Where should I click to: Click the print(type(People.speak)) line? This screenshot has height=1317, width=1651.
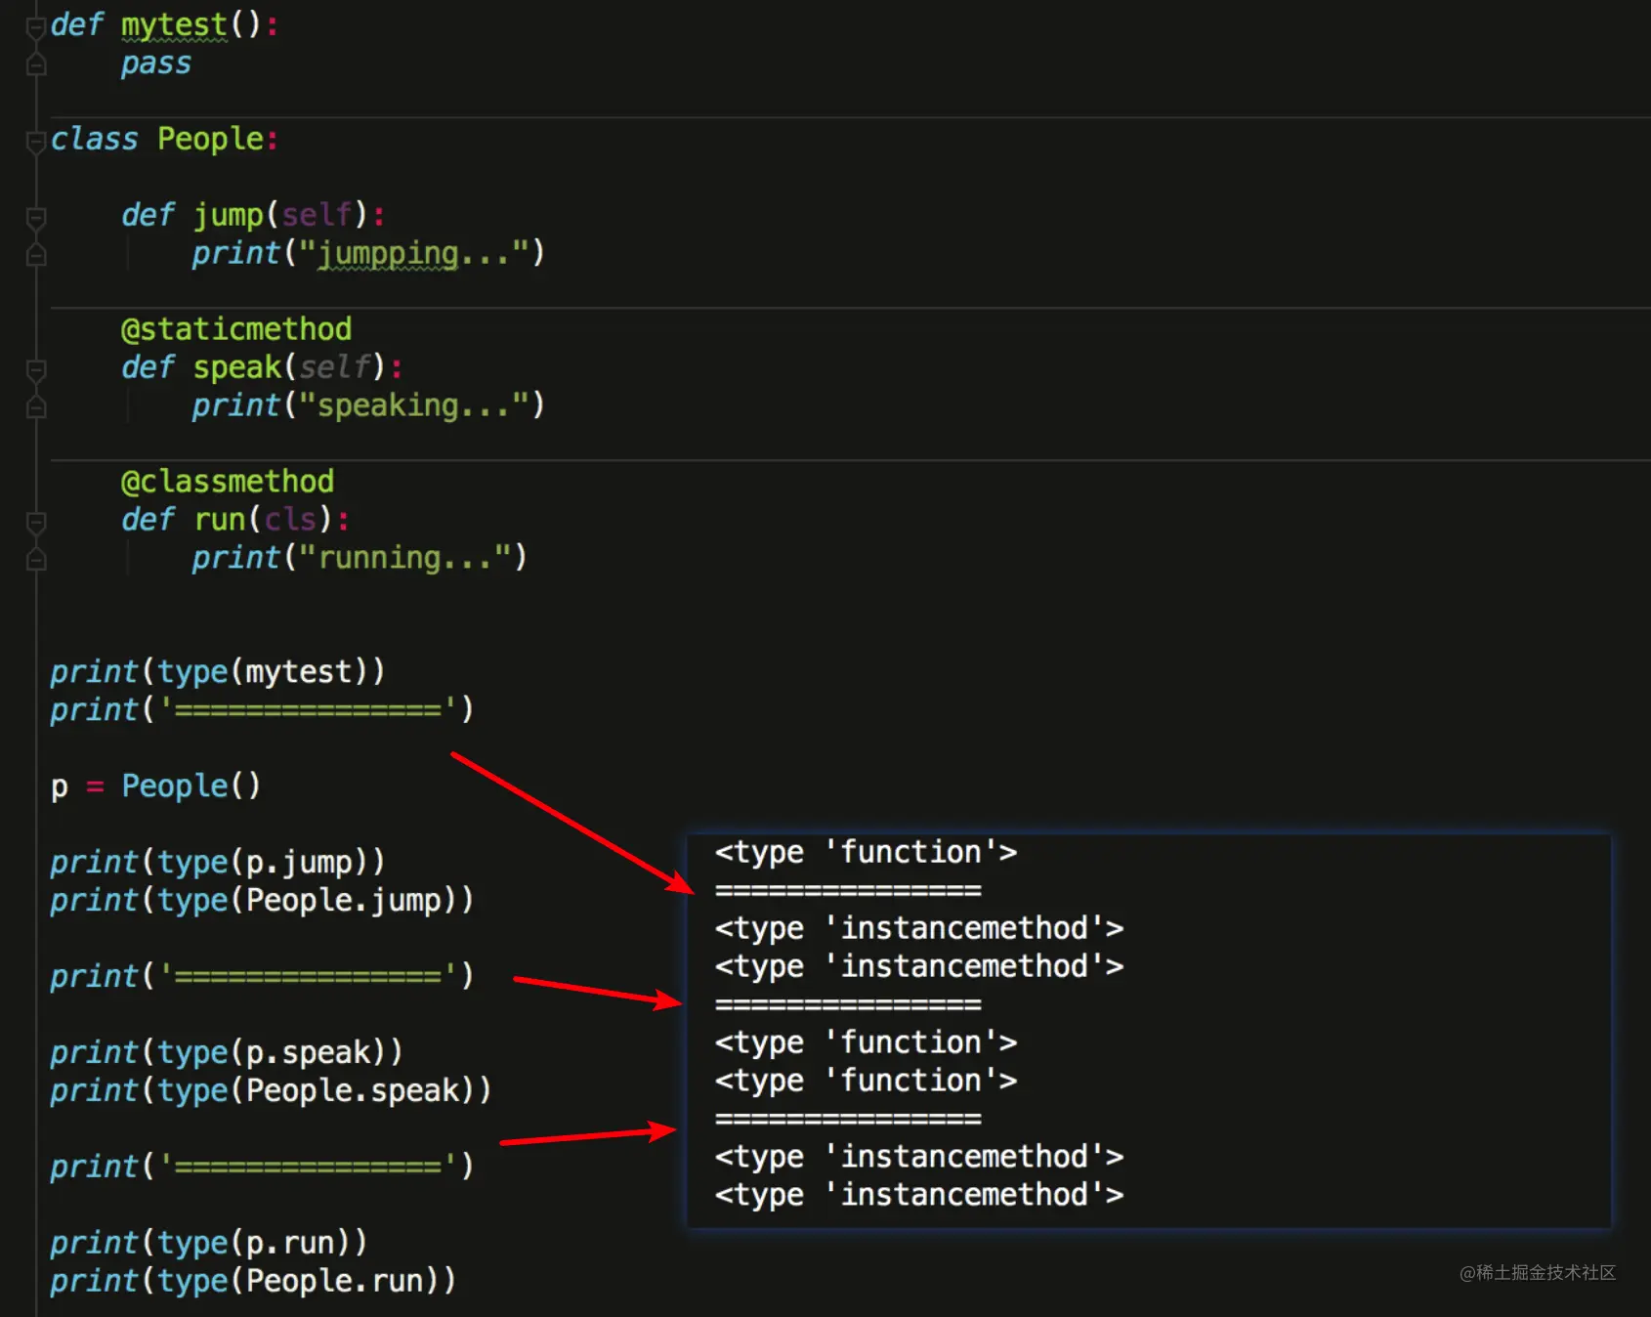(x=271, y=1090)
